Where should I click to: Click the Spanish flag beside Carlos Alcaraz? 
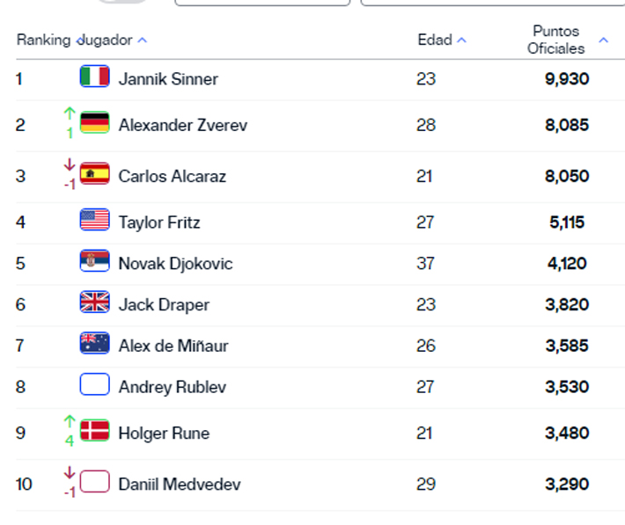click(x=94, y=173)
